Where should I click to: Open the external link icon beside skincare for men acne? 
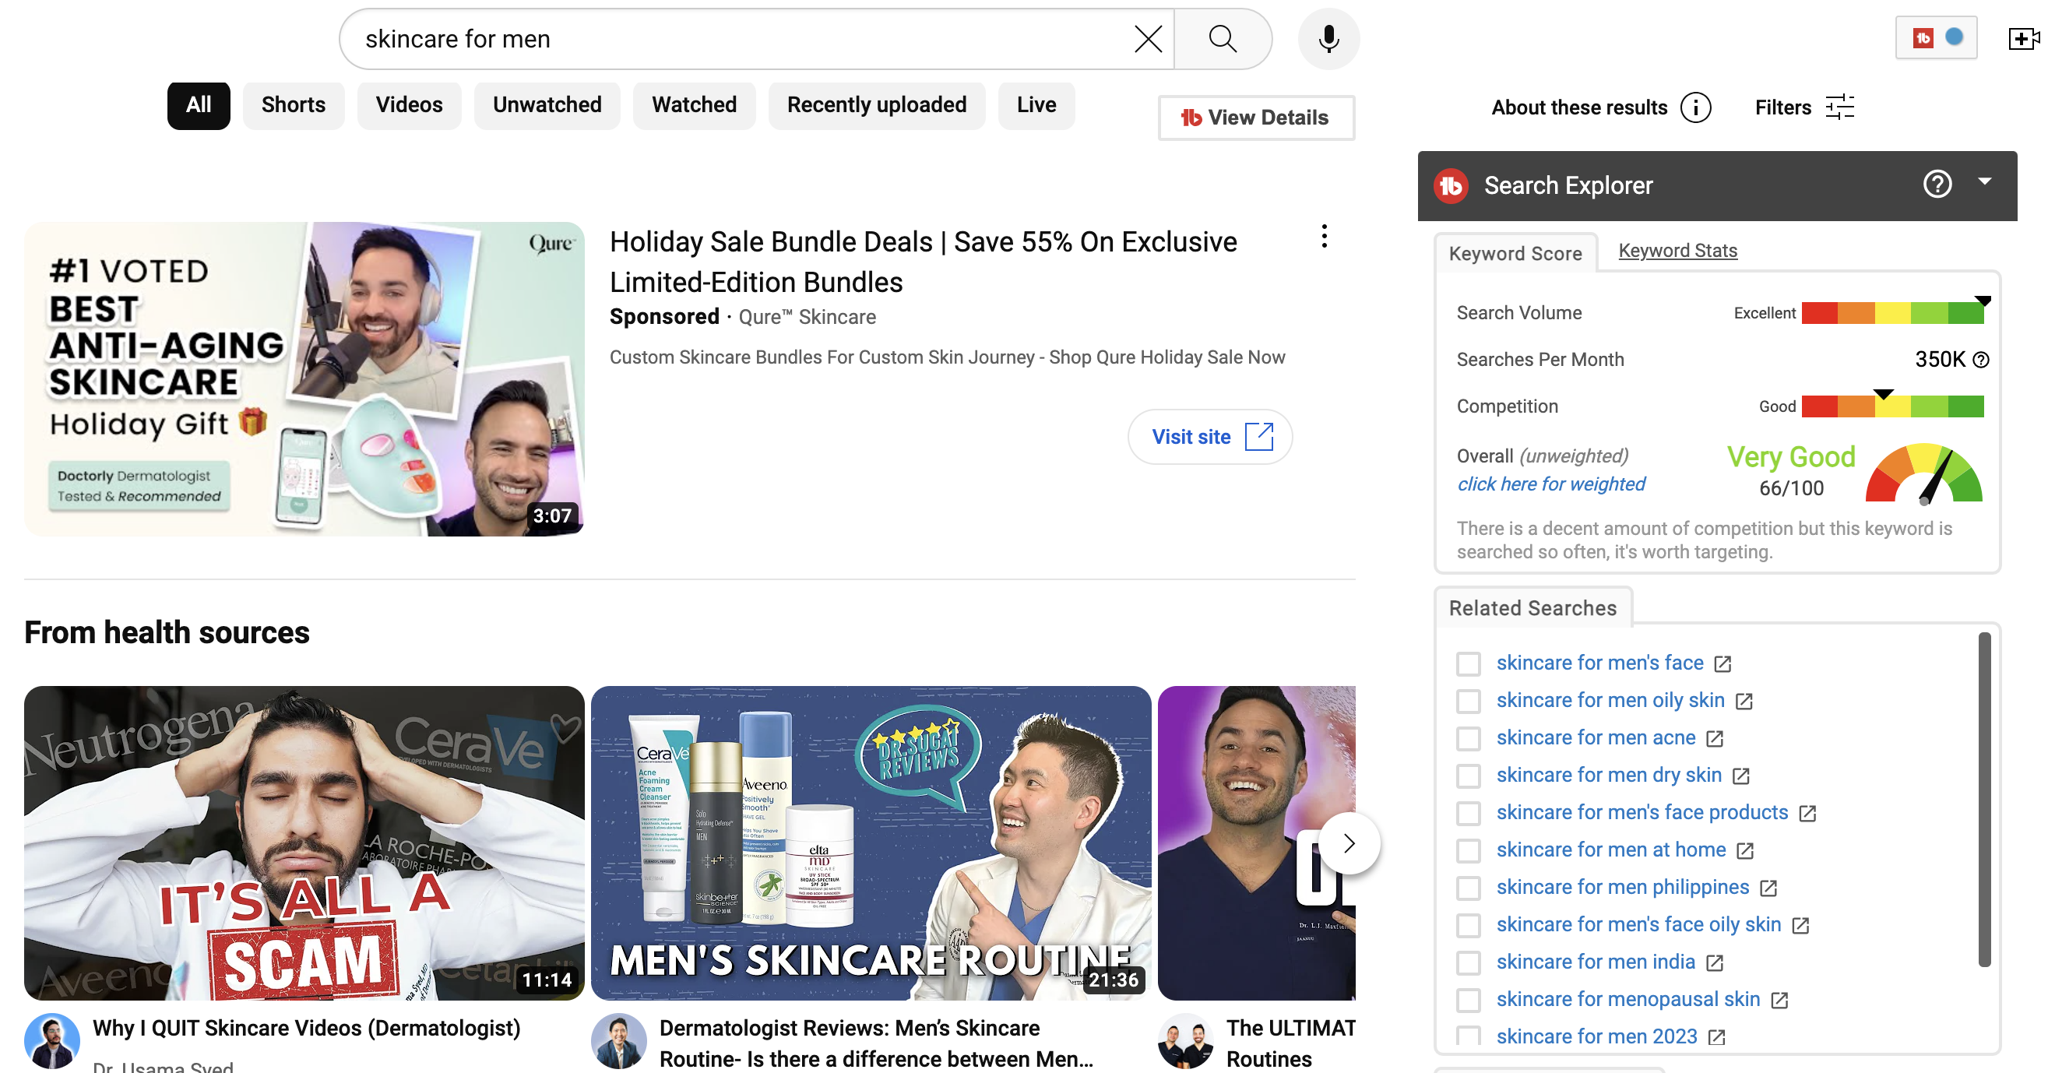pos(1715,738)
